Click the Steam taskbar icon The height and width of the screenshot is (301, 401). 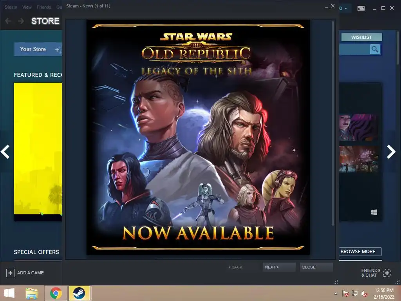[79, 293]
